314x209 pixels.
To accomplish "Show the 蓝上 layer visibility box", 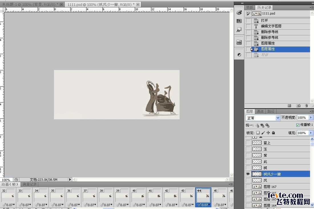I will (x=248, y=143).
